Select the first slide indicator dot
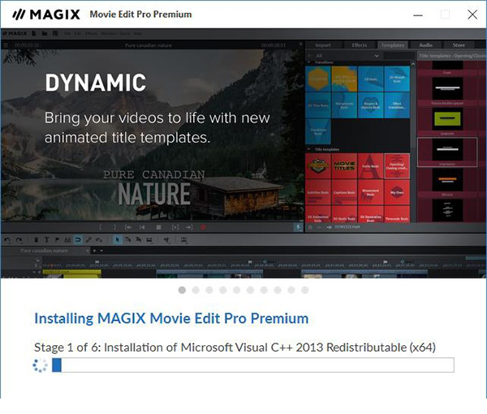 click(182, 290)
